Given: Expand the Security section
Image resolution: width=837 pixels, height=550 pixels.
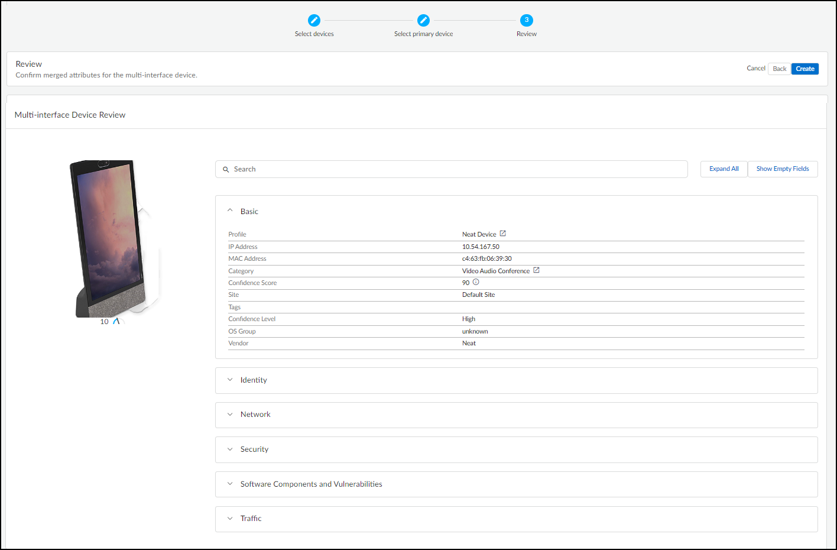Looking at the screenshot, I should click(x=231, y=449).
